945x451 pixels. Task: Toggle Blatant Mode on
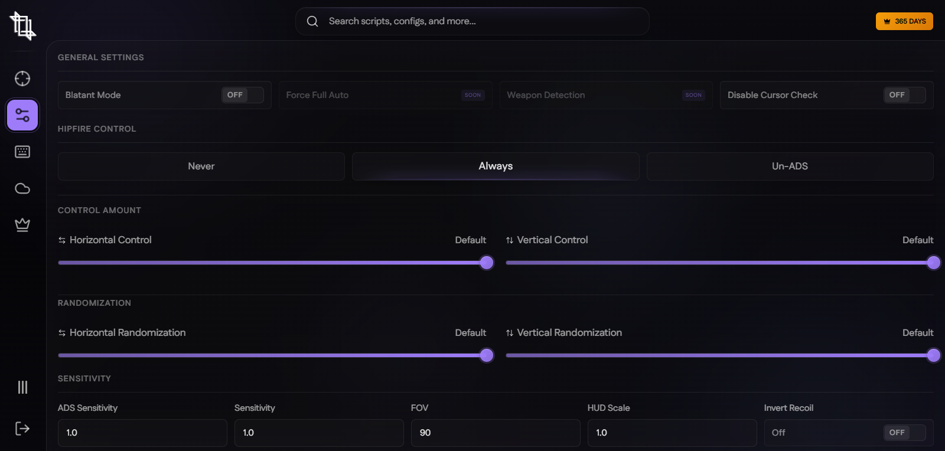point(242,95)
